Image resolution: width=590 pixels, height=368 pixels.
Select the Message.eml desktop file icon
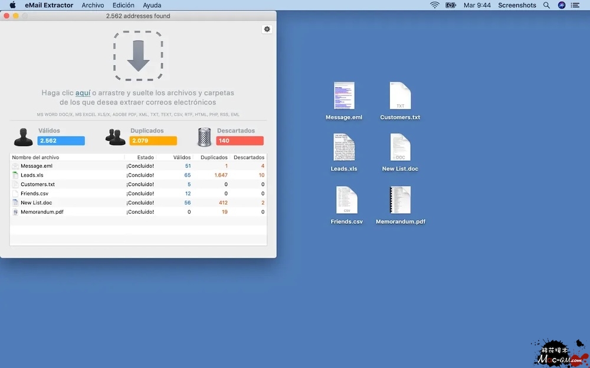(343, 96)
